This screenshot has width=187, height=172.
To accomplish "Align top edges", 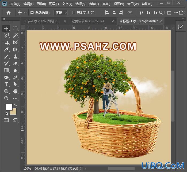I will pyautogui.click(x=141, y=13).
